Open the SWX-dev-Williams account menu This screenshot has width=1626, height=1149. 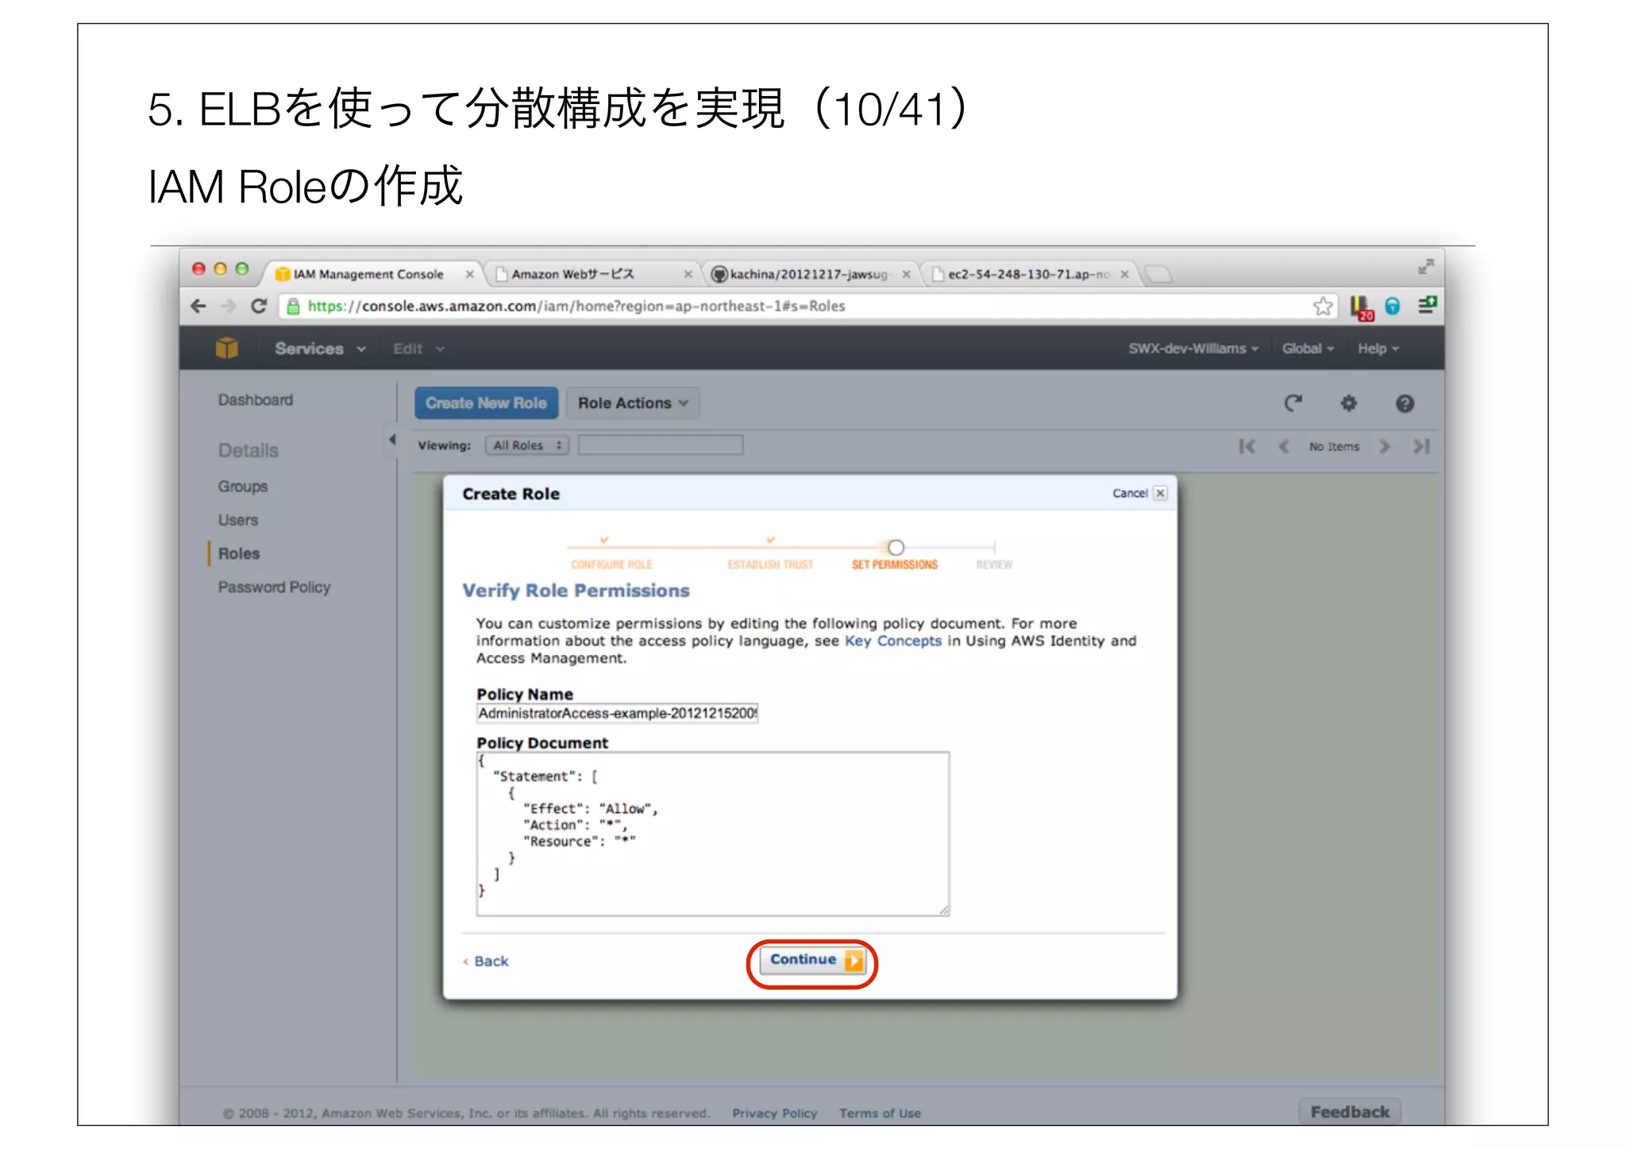1193,349
